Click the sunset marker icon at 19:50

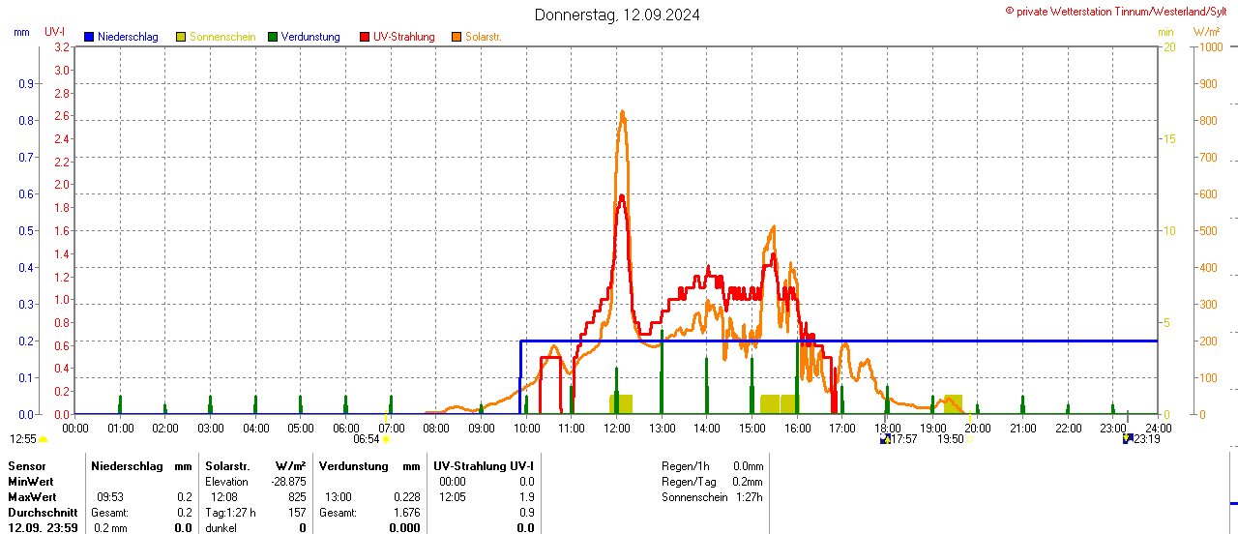pyautogui.click(x=969, y=439)
